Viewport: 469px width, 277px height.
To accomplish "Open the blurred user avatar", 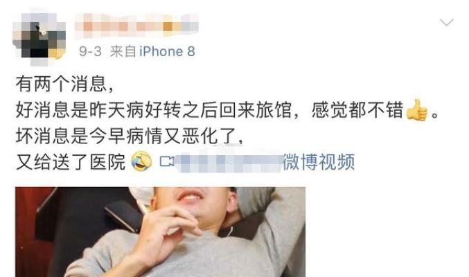I will [x=39, y=38].
